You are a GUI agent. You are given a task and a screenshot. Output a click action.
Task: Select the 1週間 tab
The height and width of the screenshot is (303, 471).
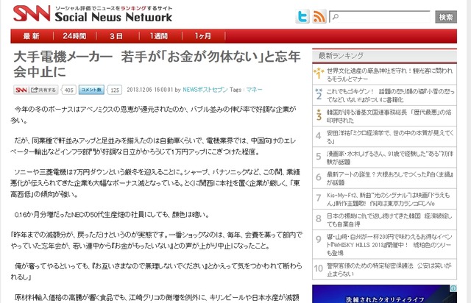159,36
